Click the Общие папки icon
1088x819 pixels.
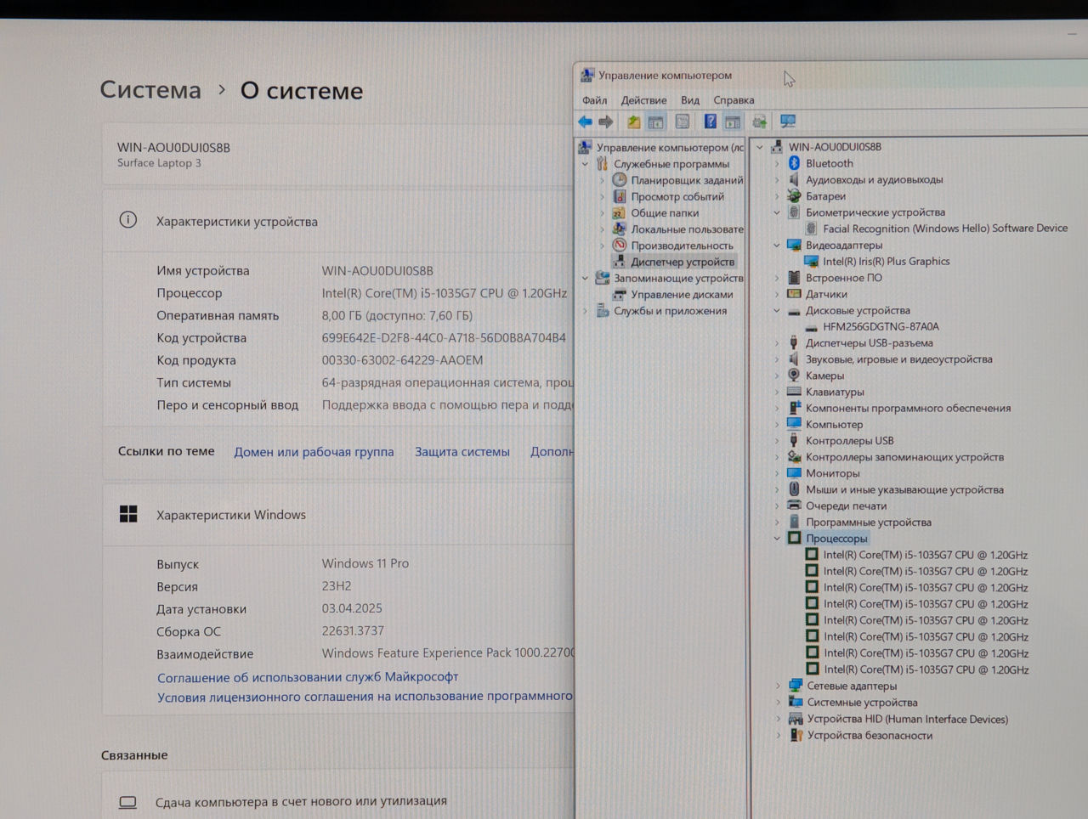[620, 212]
